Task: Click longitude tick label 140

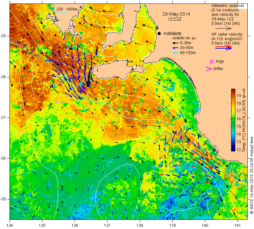Action: (x=205, y=226)
